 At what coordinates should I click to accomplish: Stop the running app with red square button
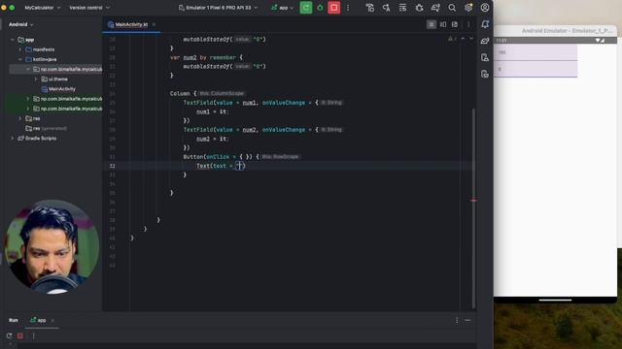(x=334, y=8)
